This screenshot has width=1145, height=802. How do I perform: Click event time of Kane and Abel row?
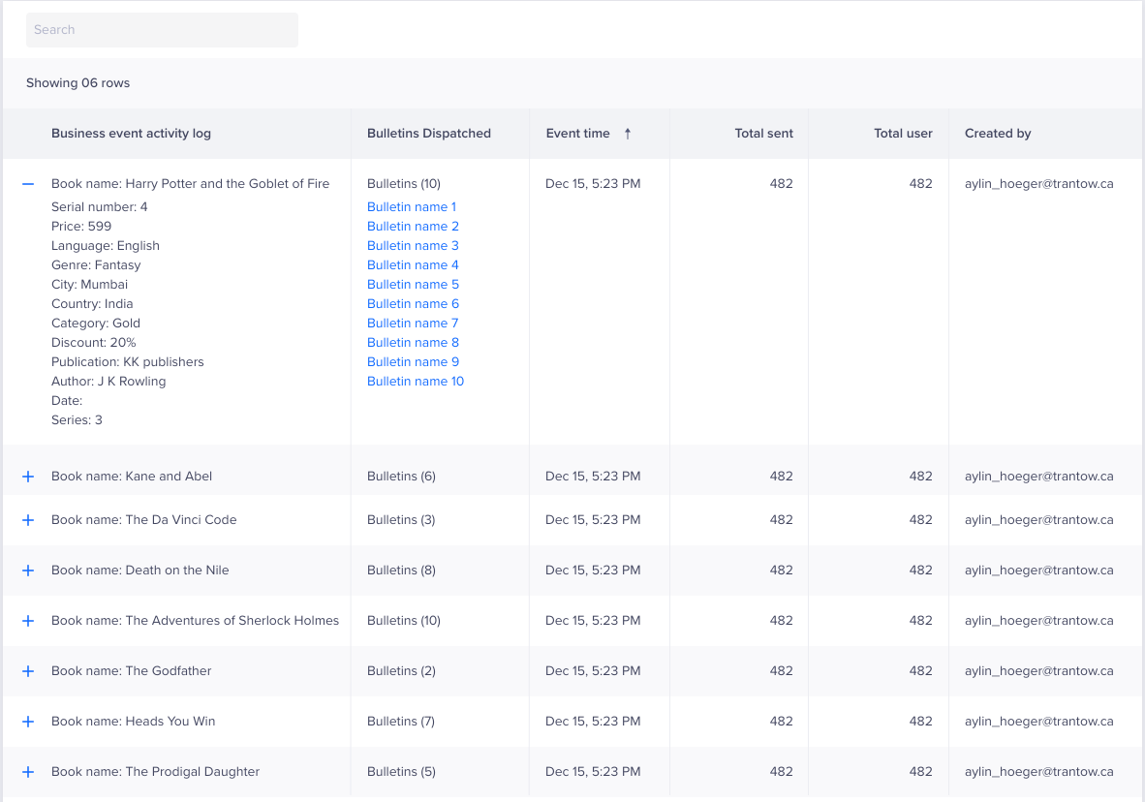tap(593, 477)
